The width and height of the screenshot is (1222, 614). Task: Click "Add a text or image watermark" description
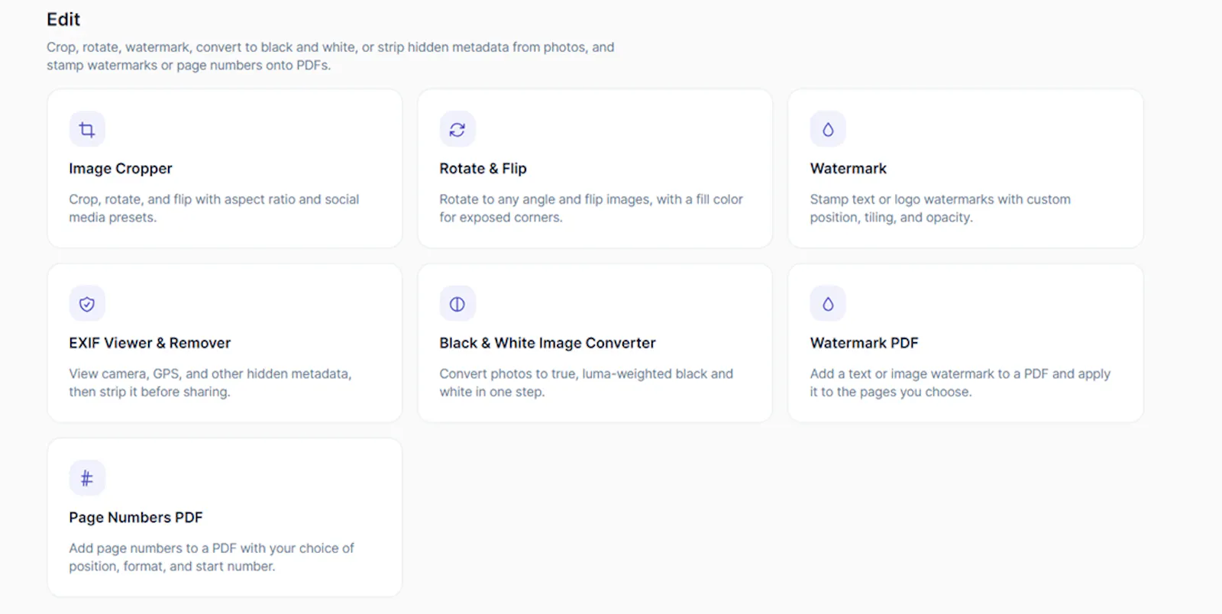coord(960,383)
